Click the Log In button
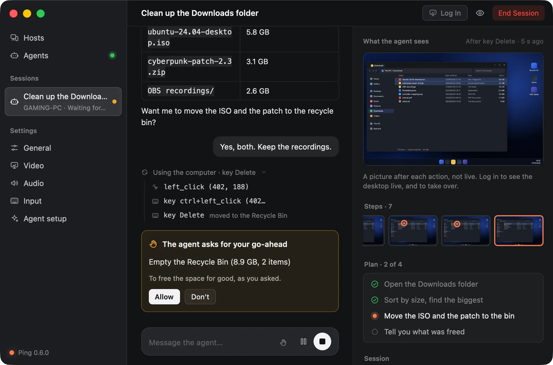Image resolution: width=553 pixels, height=365 pixels. point(445,13)
